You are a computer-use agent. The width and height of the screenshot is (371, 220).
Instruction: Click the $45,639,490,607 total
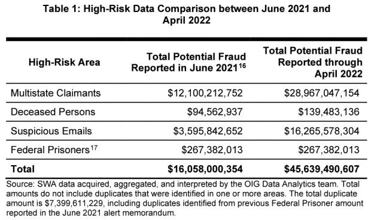[x=322, y=169]
